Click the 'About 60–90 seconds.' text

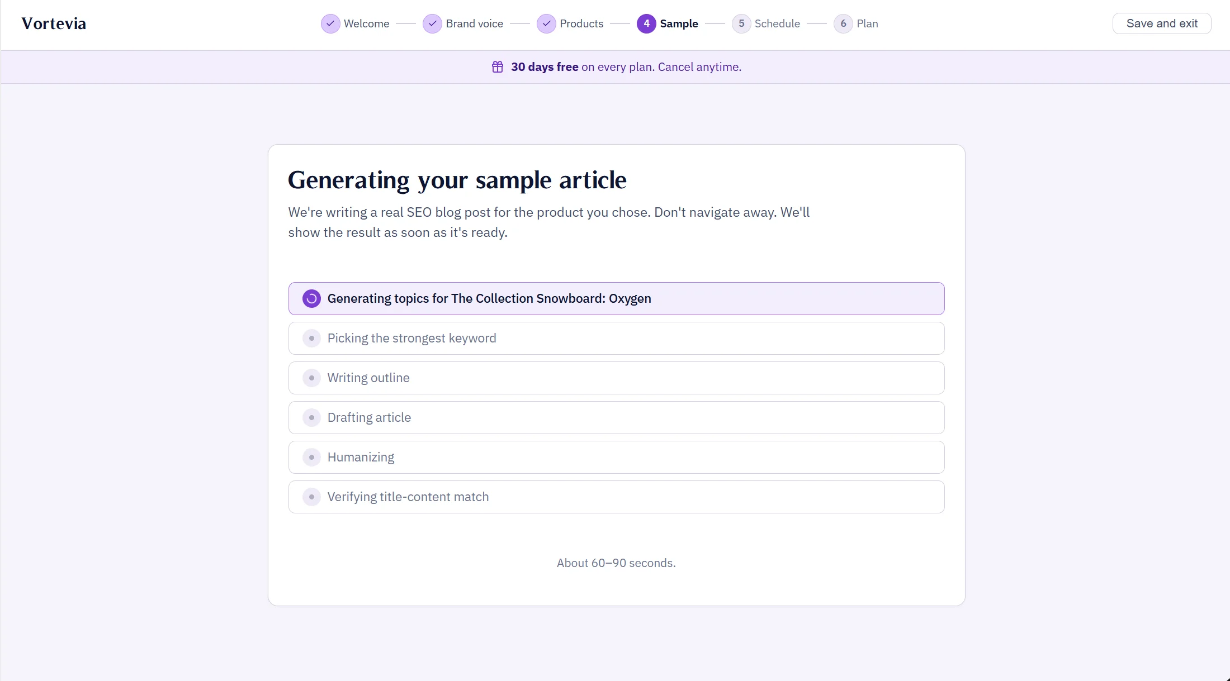(x=616, y=563)
